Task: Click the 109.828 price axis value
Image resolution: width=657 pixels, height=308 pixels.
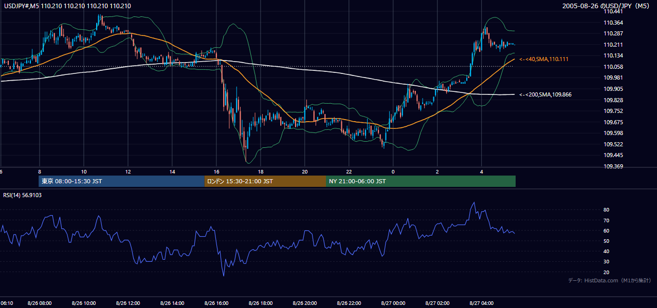Action: pyautogui.click(x=613, y=100)
